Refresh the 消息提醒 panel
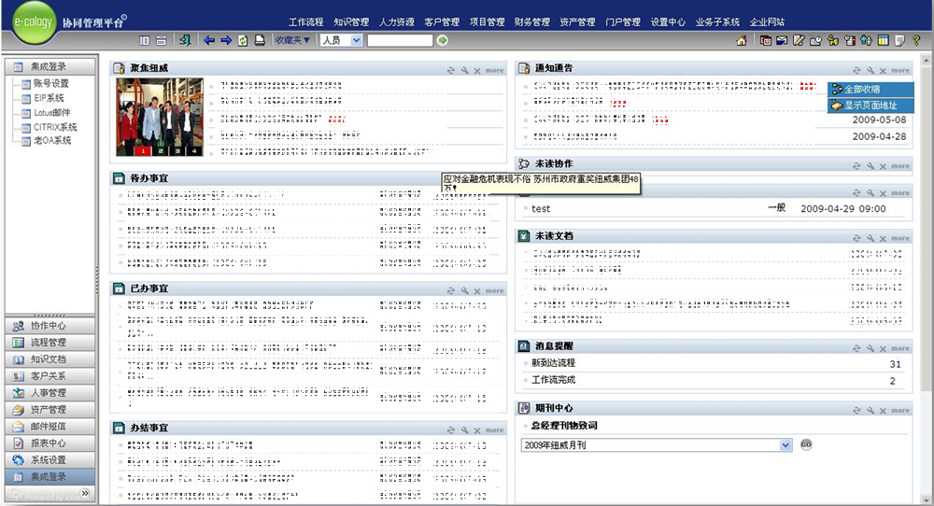The height and width of the screenshot is (506, 934). (x=856, y=348)
